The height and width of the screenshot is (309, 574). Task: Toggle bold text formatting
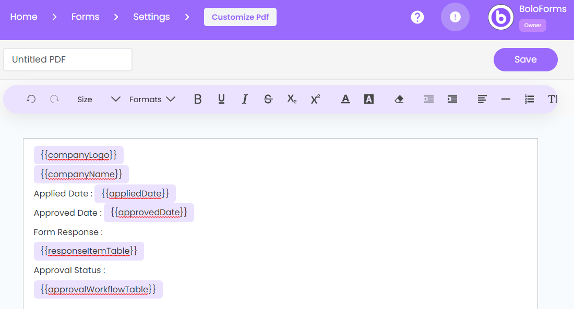tap(197, 99)
